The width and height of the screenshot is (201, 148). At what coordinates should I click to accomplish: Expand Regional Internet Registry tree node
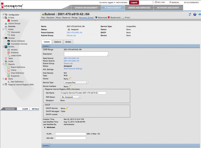tap(4, 84)
